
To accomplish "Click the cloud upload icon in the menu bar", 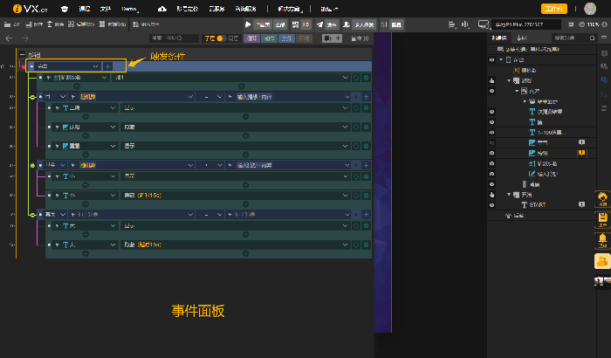I will [x=162, y=8].
